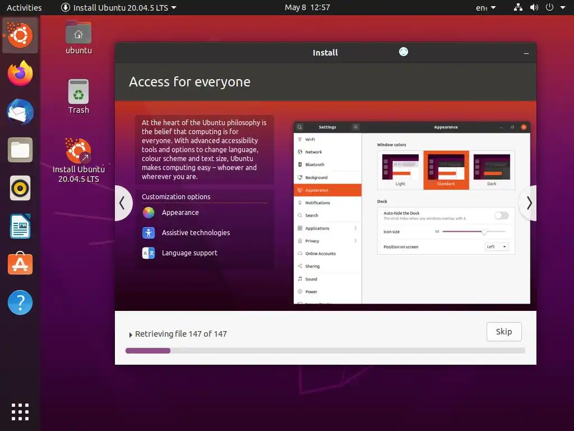Open the en keyboard layout dropdown

point(486,7)
